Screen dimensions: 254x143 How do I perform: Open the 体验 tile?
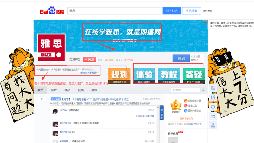(144, 76)
